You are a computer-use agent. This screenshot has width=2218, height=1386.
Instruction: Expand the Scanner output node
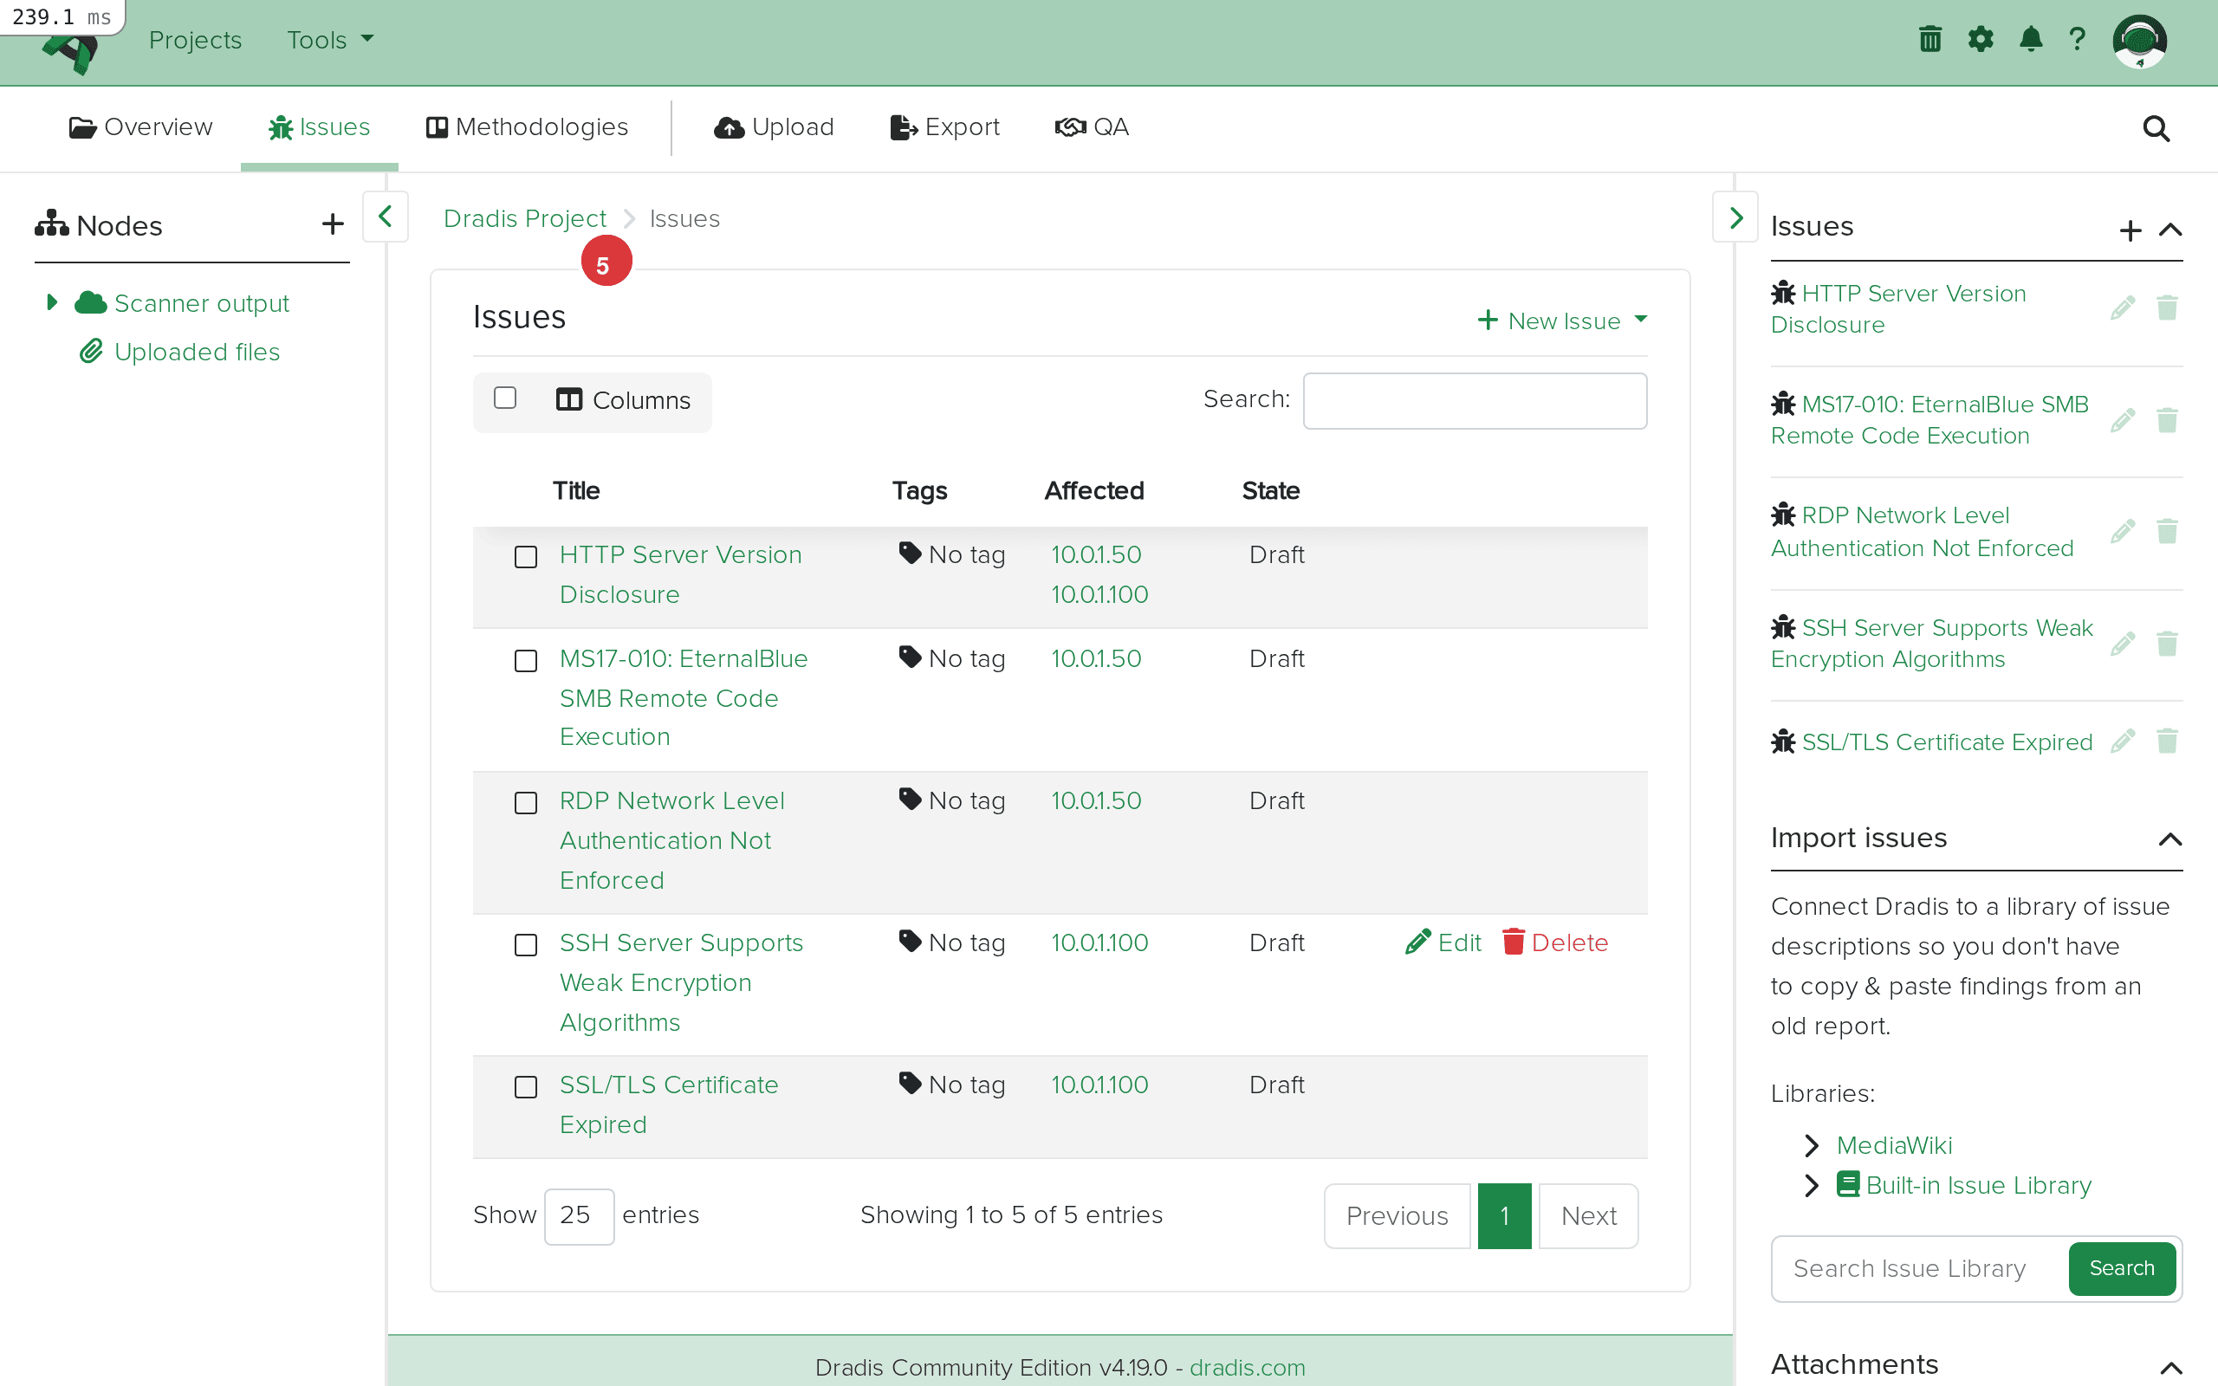[50, 302]
